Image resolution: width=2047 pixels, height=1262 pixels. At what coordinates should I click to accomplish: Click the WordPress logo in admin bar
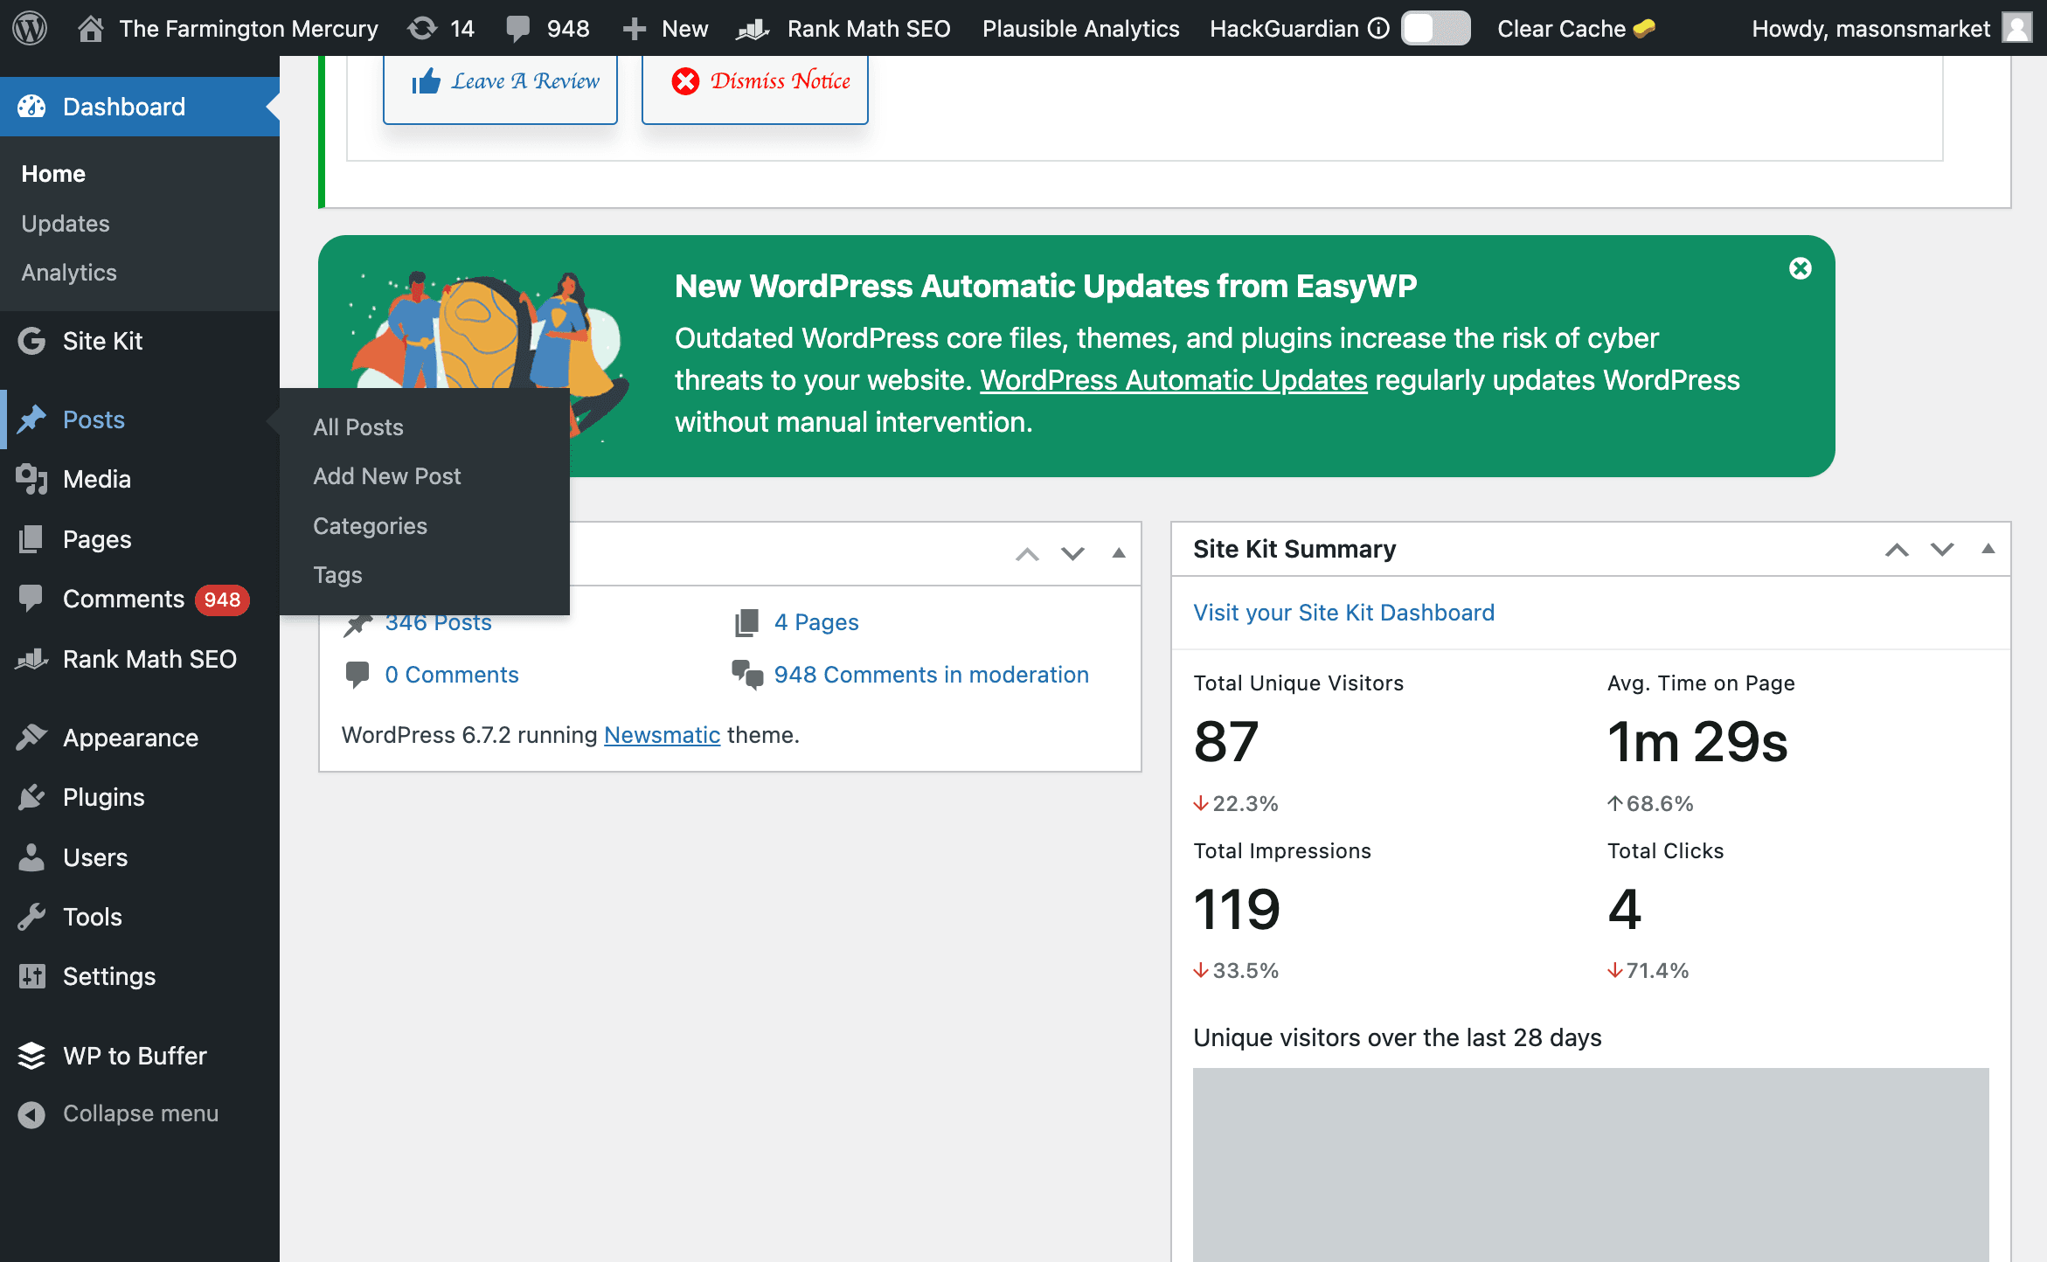tap(30, 28)
